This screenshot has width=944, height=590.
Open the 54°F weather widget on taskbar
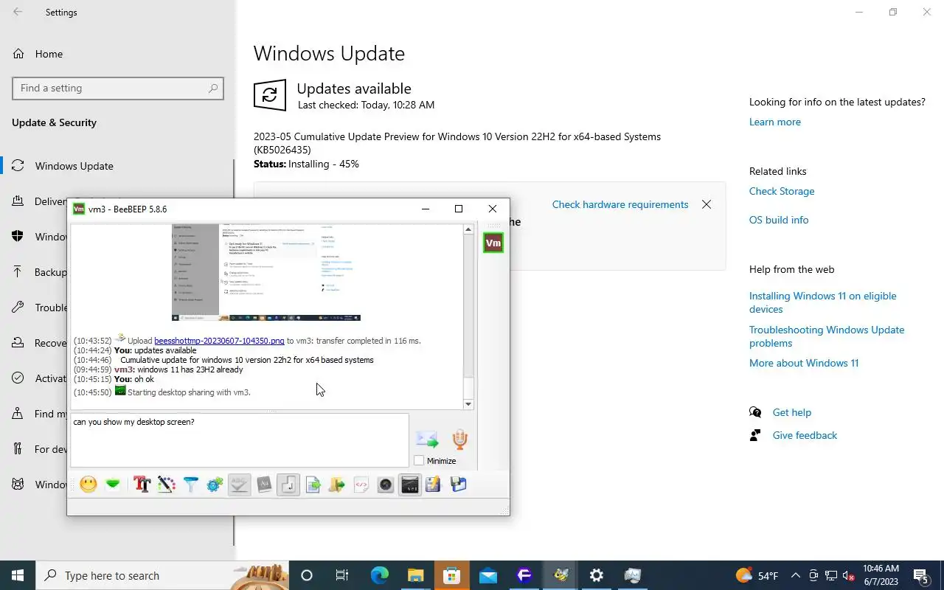[757, 575]
